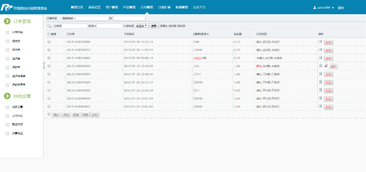Check the box for order 20151438218490
The image size is (366, 172).
coord(49,58)
